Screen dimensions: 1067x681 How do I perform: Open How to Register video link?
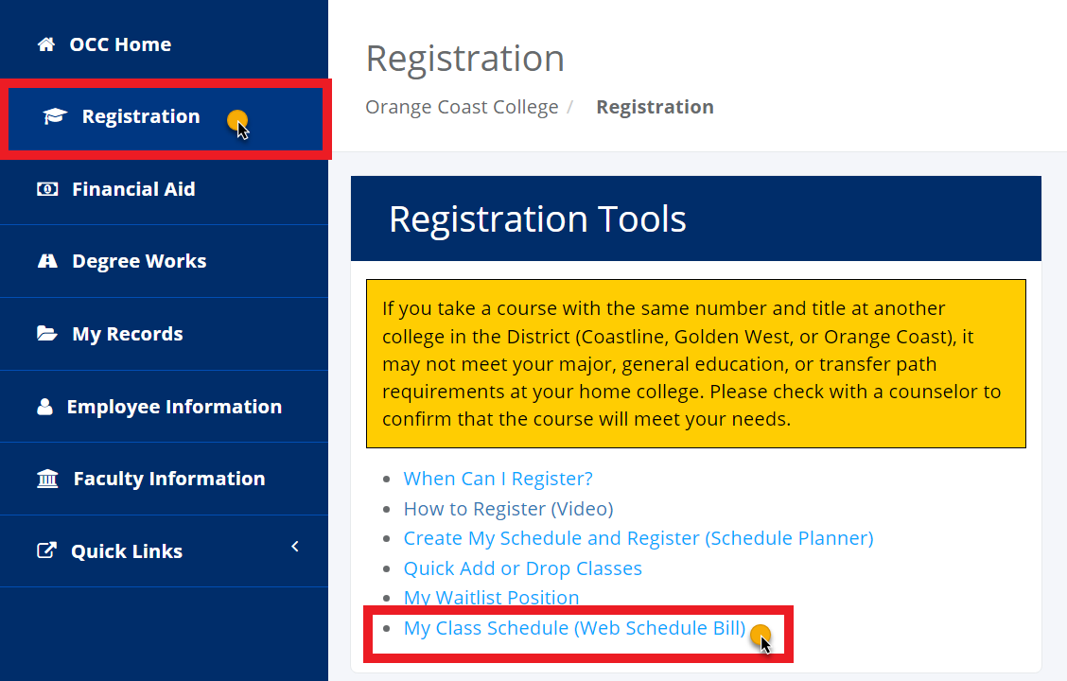(508, 508)
